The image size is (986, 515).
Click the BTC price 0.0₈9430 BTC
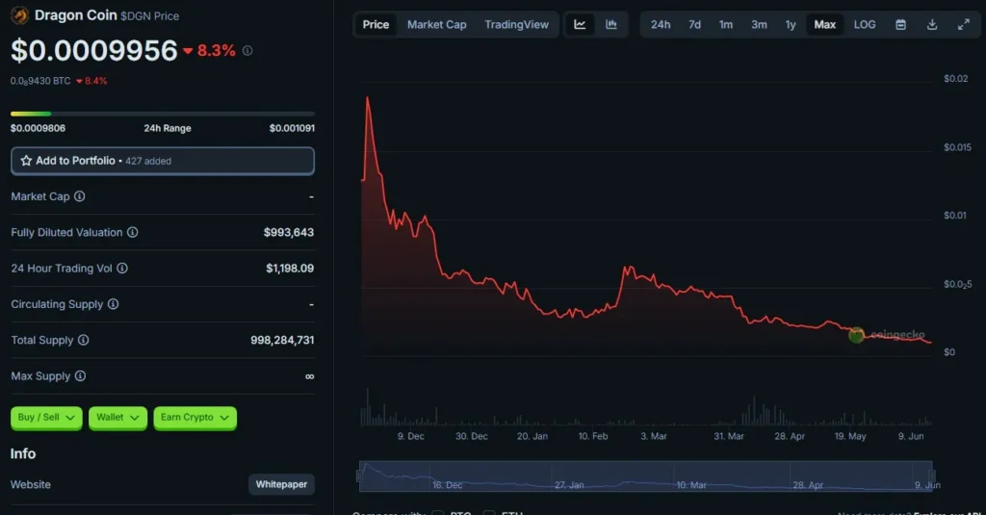pos(40,81)
